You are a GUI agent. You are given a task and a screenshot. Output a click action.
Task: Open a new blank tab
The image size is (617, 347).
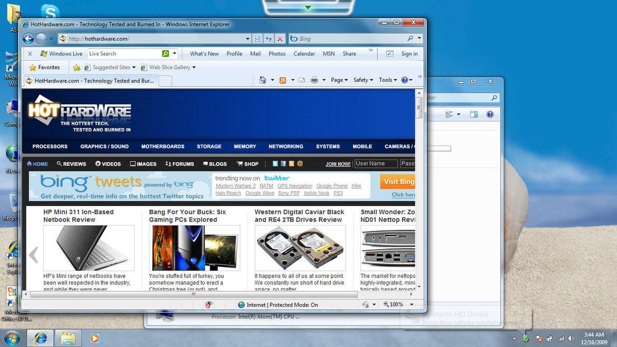165,81
